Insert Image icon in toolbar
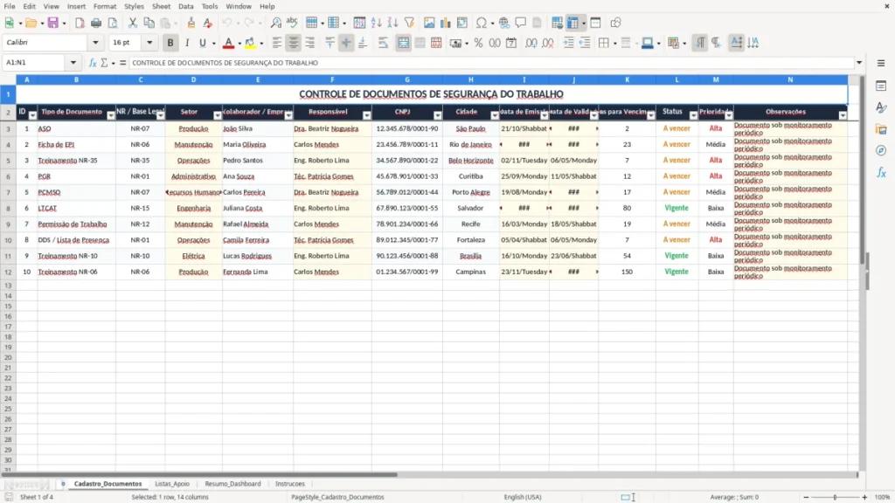 point(429,23)
